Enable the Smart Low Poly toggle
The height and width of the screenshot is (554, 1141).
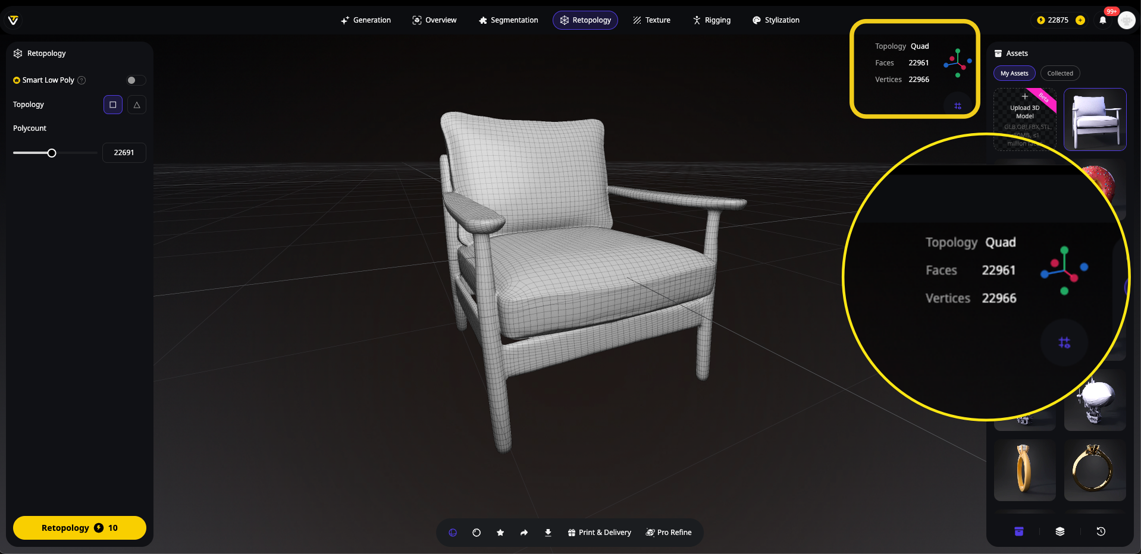tap(136, 80)
